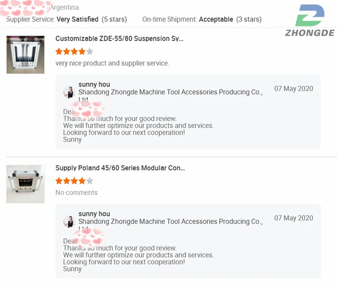Screen dimensions: 337x285
Task: Click the grey fifth star in second review
Action: 89,181
